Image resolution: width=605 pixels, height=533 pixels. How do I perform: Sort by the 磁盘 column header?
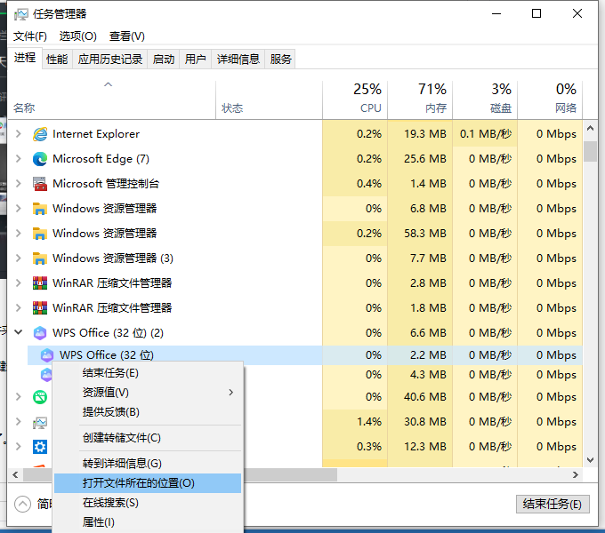[x=485, y=99]
